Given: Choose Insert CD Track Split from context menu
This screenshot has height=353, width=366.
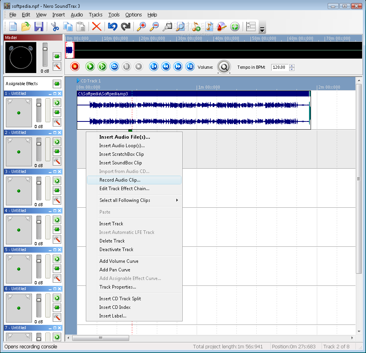Looking at the screenshot, I should pyautogui.click(x=134, y=299).
